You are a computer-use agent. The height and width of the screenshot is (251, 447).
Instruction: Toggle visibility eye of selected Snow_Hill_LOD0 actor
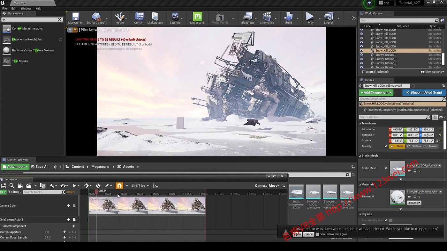click(x=361, y=51)
